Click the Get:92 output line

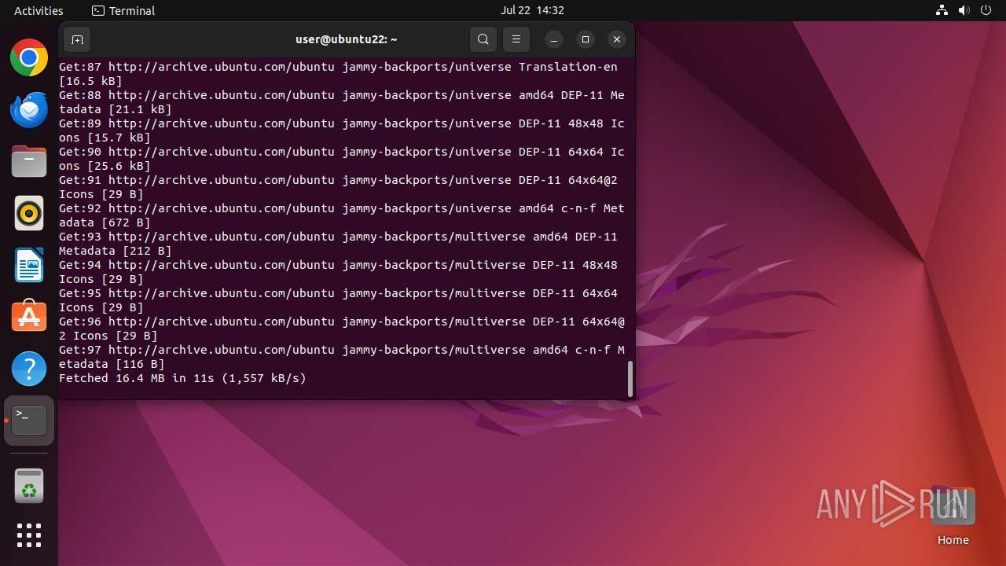click(342, 215)
